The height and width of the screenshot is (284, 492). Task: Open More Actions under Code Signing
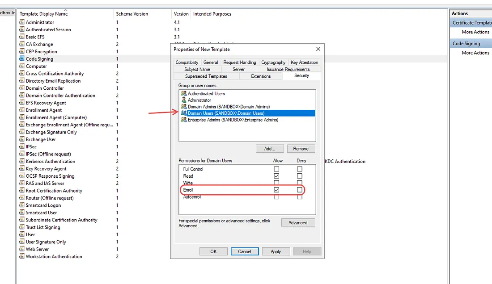[475, 53]
